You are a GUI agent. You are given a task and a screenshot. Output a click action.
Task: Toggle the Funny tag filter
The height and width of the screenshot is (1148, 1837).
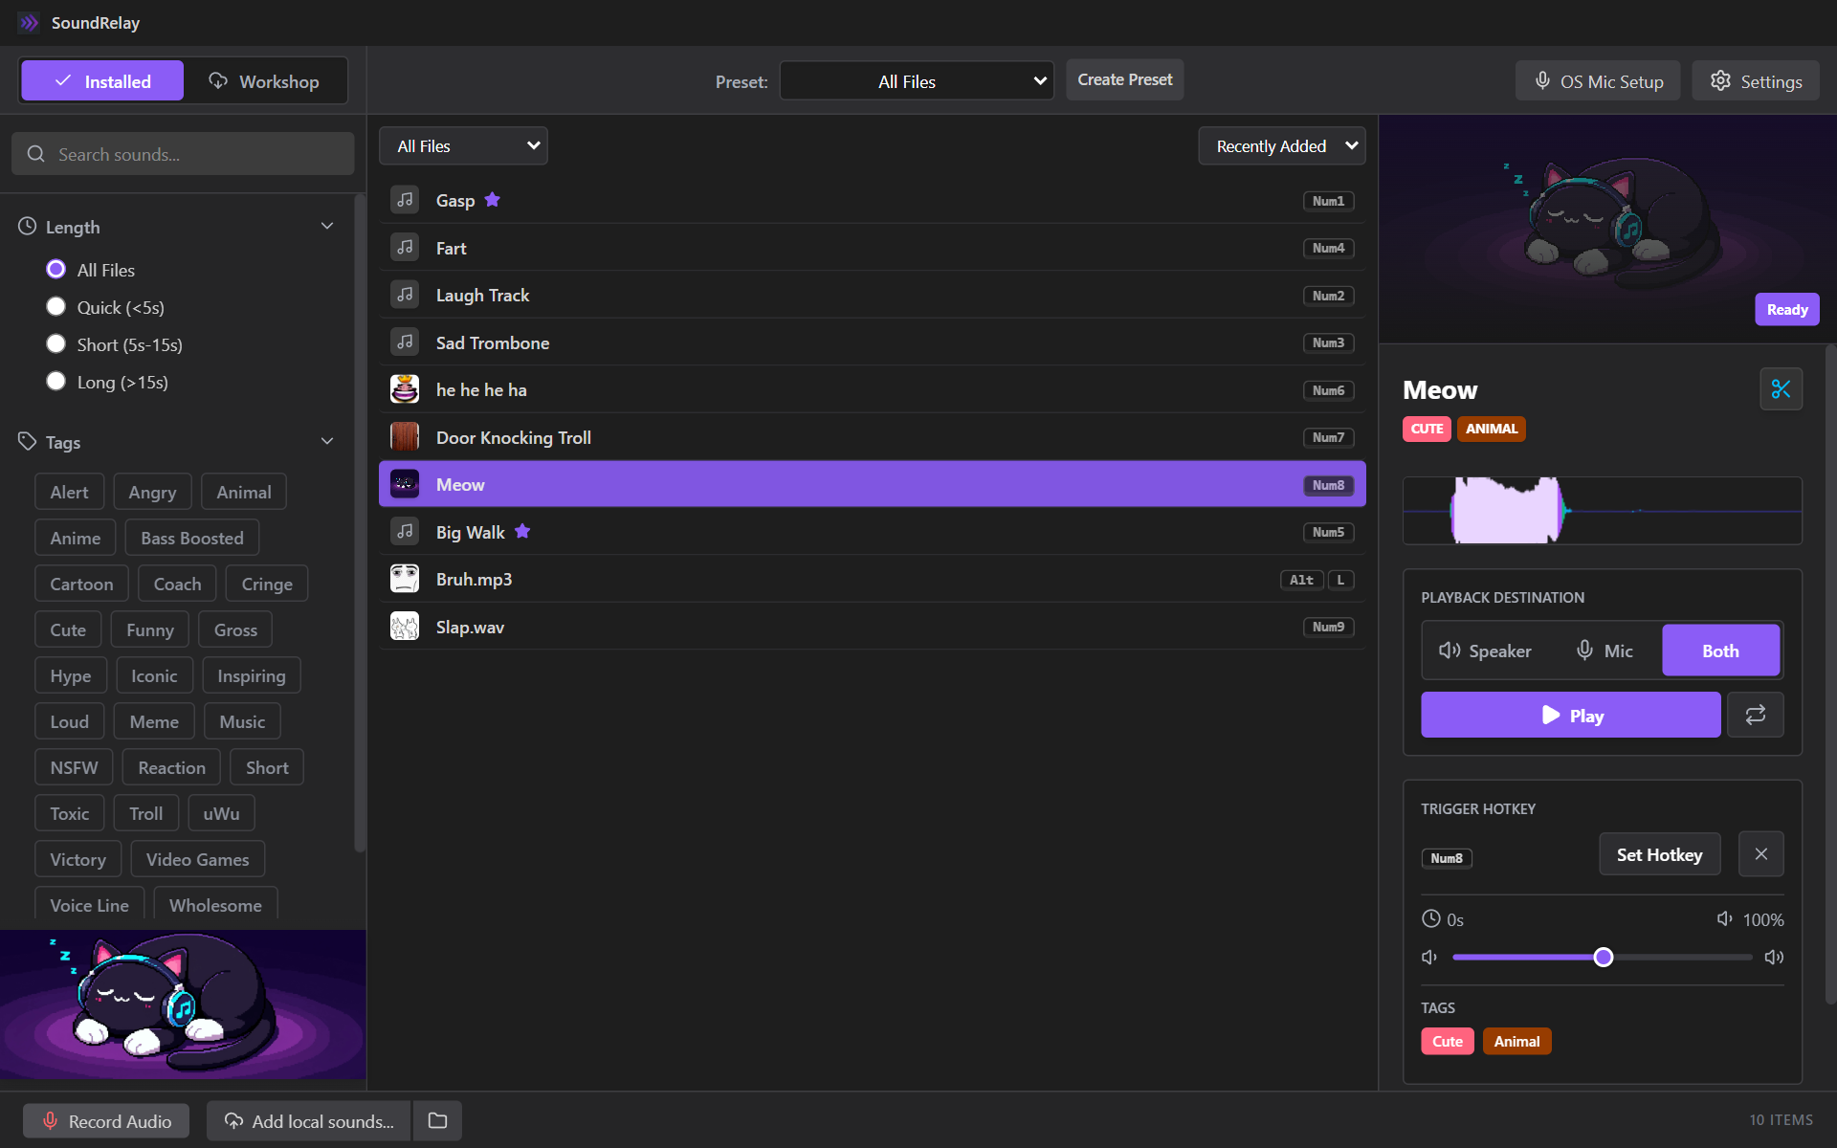(x=150, y=629)
